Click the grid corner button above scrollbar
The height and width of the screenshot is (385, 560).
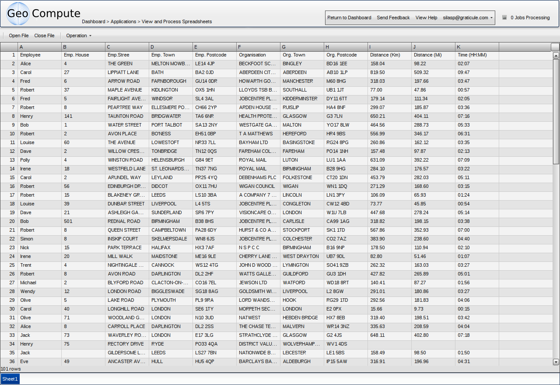[x=555, y=47]
